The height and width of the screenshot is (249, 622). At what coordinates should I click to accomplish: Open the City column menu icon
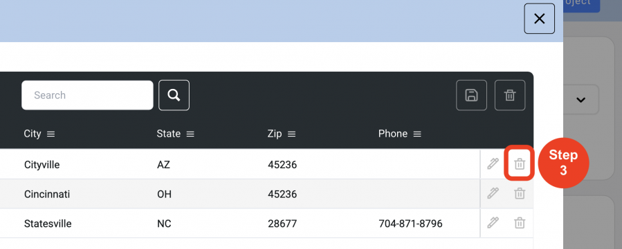pos(51,135)
